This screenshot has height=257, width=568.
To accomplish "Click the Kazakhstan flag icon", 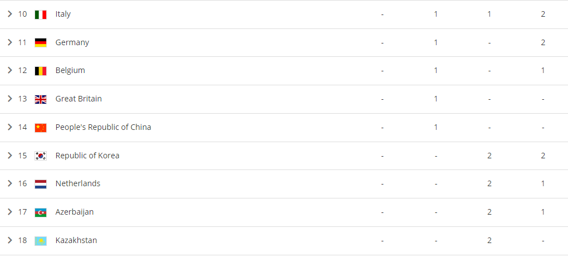I will click(41, 241).
